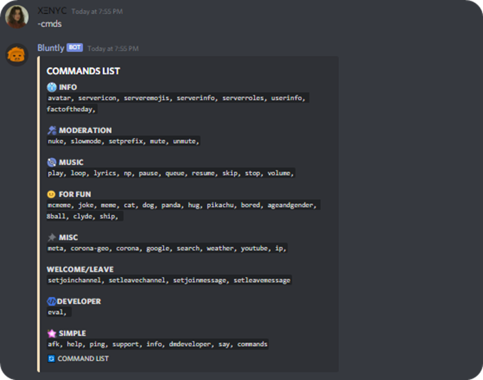The width and height of the screenshot is (483, 380).
Task: Click the BOT tag badge
Action: tap(75, 47)
